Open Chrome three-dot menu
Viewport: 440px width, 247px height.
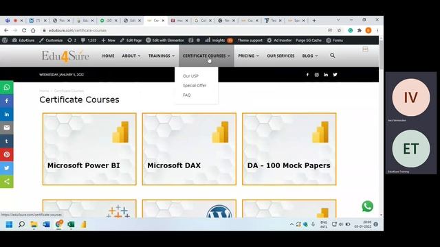pyautogui.click(x=377, y=30)
